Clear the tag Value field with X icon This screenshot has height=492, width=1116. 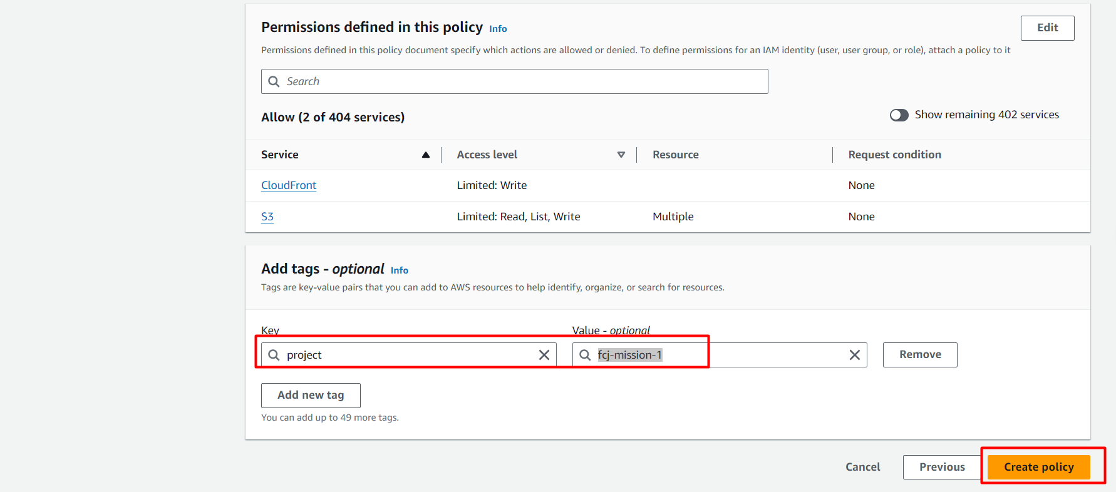[854, 355]
